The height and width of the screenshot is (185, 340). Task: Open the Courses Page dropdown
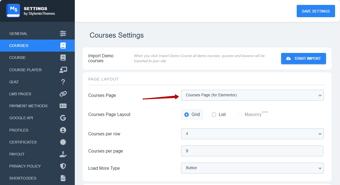tap(252, 95)
